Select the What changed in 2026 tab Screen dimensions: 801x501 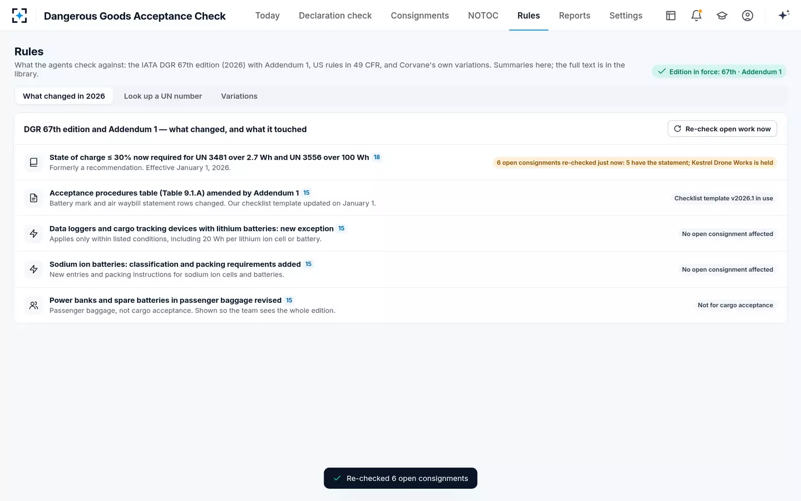64,96
